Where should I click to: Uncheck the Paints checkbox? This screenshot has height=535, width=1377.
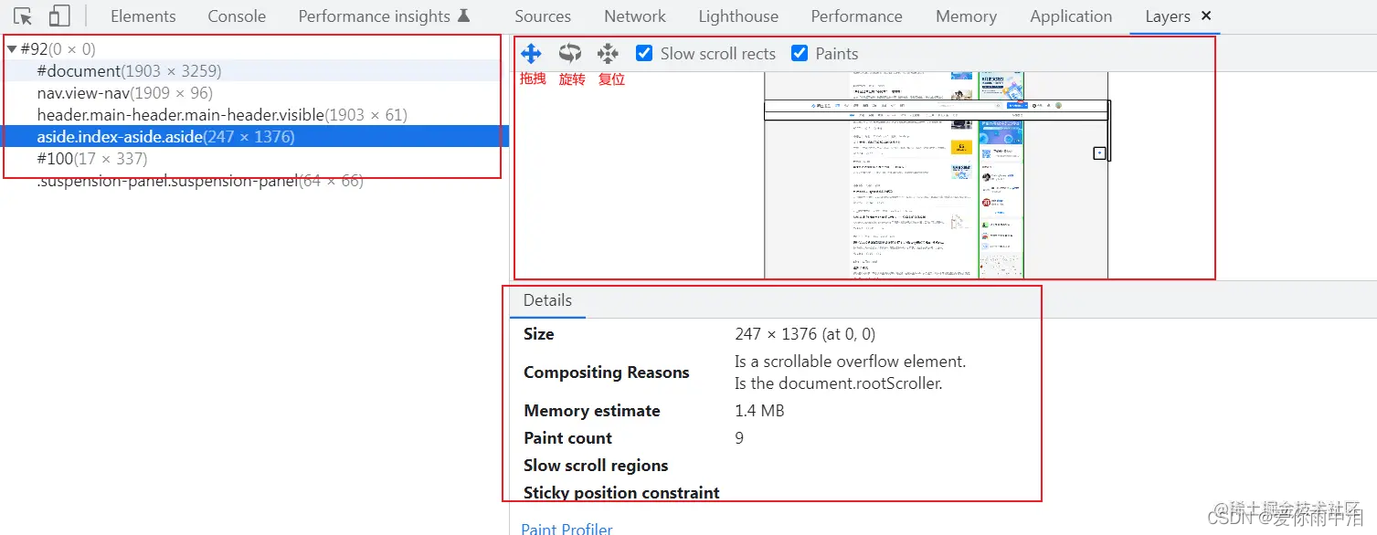click(800, 53)
